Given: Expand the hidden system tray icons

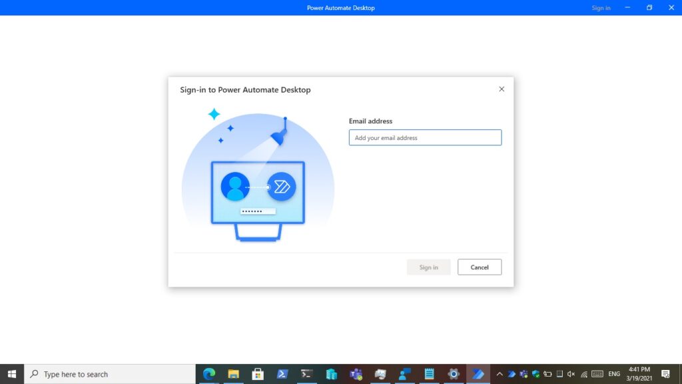Looking at the screenshot, I should 500,374.
